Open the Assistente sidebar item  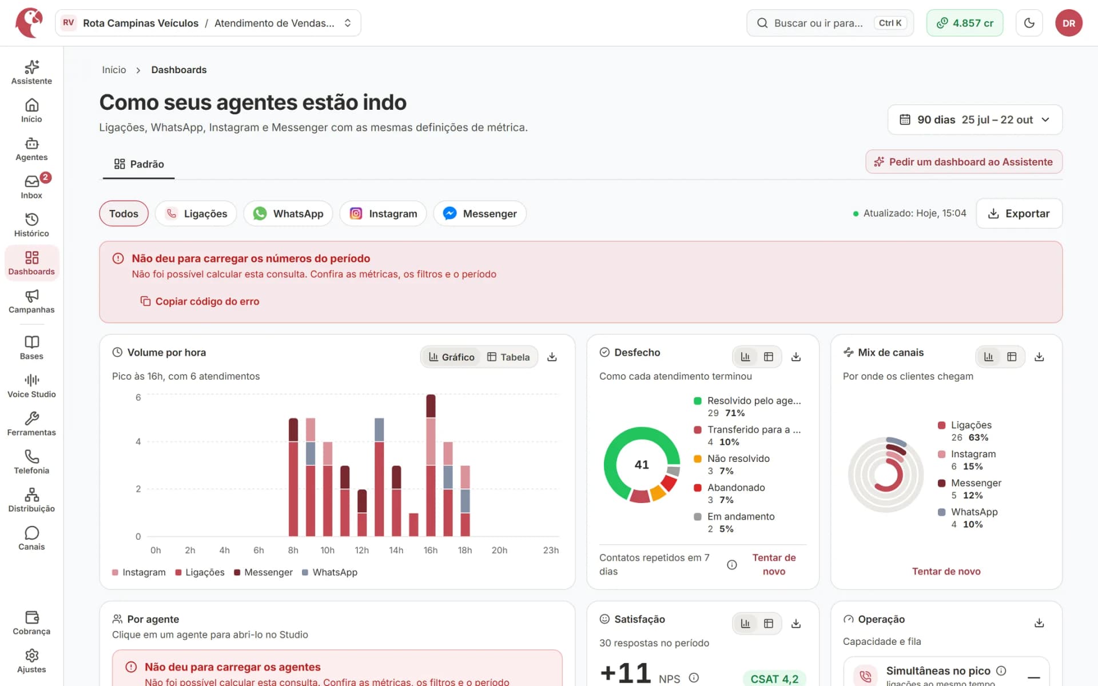[x=31, y=73]
